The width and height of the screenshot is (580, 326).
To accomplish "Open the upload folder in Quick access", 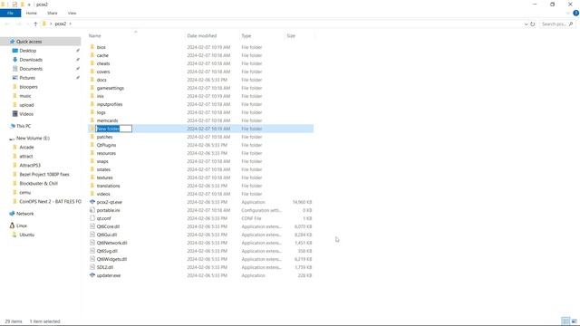I will coord(26,105).
